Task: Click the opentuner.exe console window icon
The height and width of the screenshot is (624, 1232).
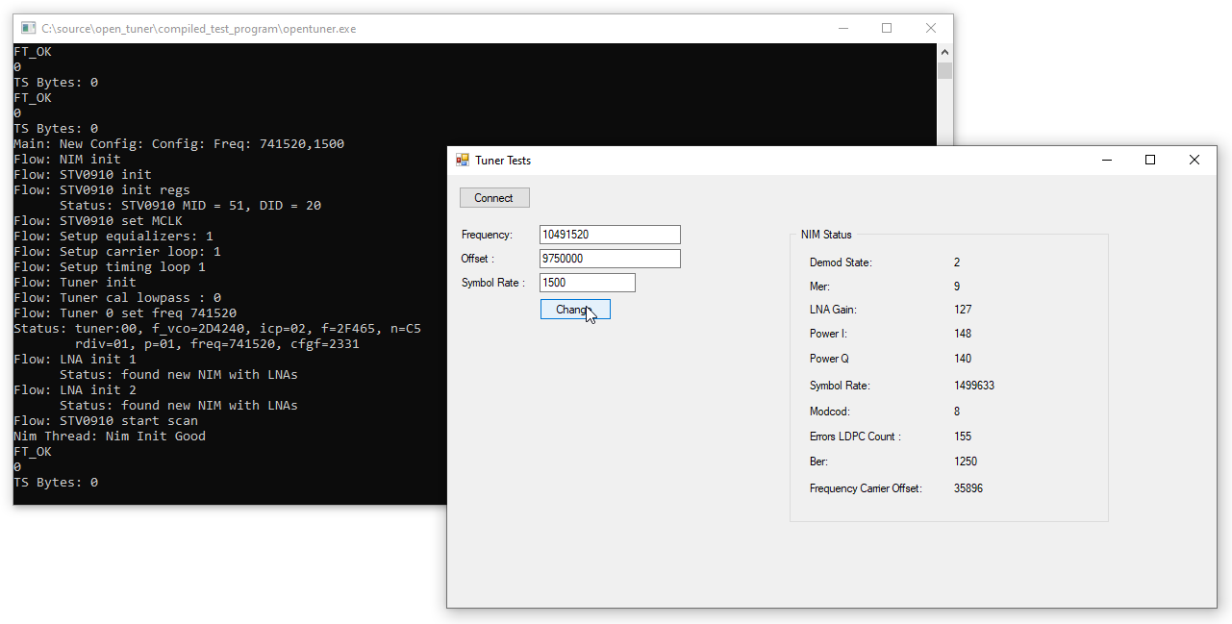Action: click(x=28, y=29)
